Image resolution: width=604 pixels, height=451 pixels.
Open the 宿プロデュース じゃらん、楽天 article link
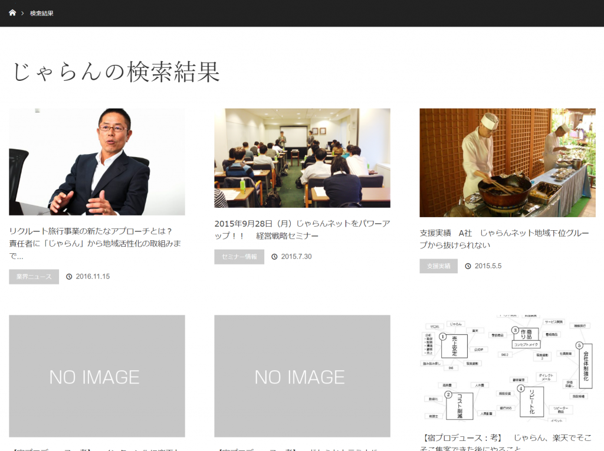click(507, 443)
